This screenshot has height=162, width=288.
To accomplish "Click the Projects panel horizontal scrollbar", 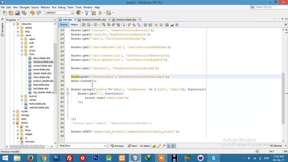I will (x=27, y=147).
